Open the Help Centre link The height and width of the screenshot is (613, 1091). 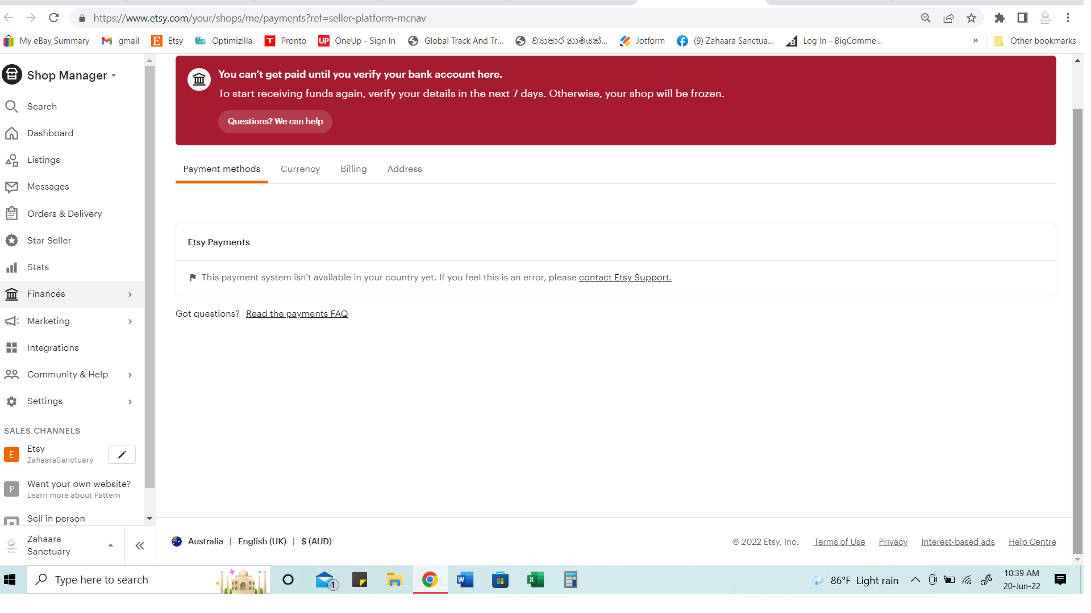point(1032,542)
